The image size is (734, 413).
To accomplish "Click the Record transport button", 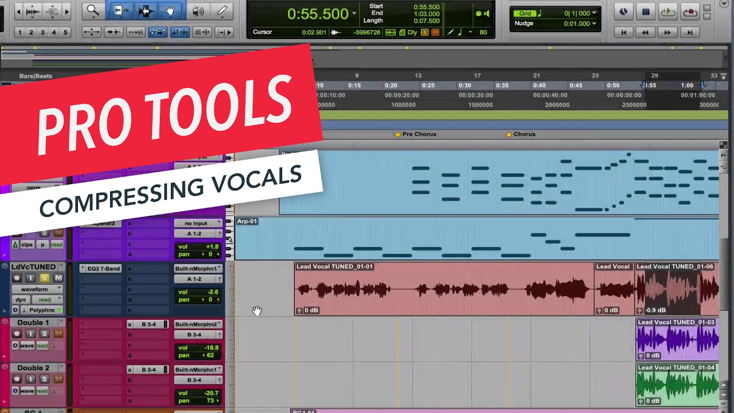I will click(x=690, y=11).
